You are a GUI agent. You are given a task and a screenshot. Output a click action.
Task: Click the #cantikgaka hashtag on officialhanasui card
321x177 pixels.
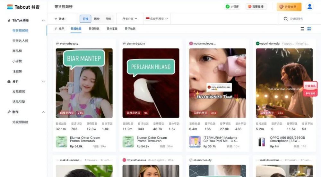(x=157, y=160)
